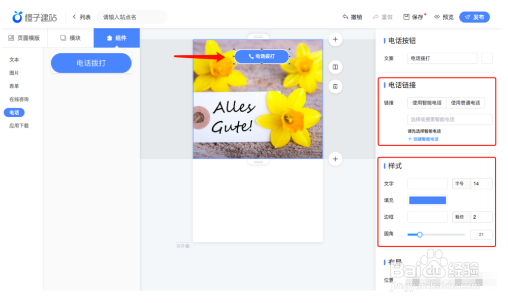This screenshot has height=303, width=508.
Task: Delete the section using the trash icon
Action: pos(335,86)
